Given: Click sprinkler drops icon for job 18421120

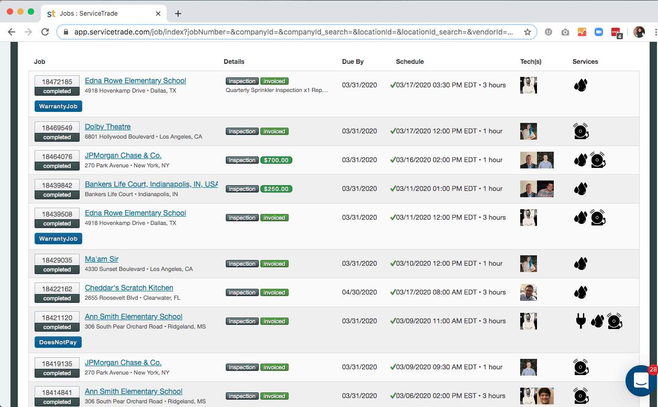Looking at the screenshot, I should [x=597, y=321].
